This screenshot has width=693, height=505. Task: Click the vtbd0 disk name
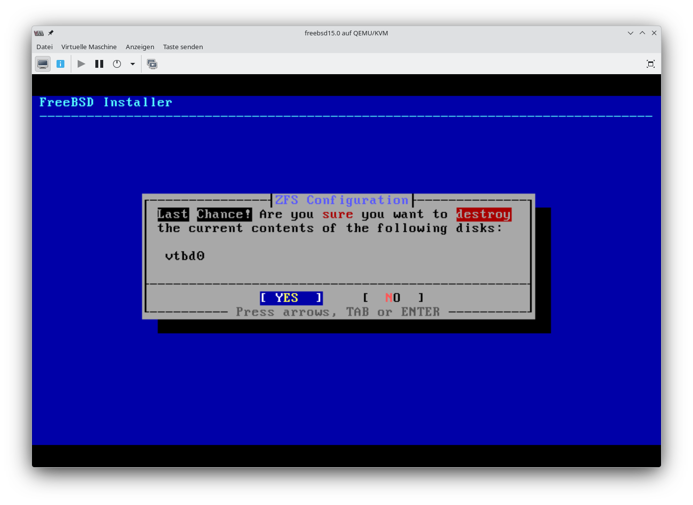click(185, 256)
